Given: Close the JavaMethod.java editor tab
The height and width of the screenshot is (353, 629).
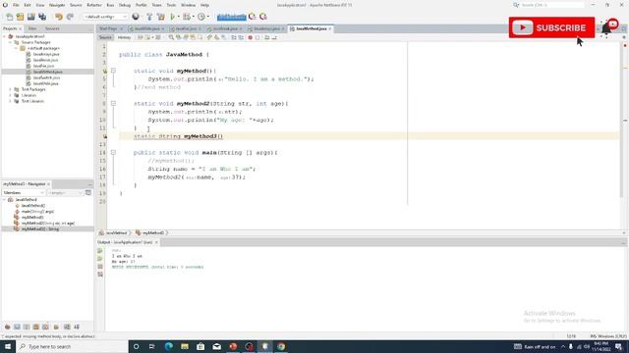Looking at the screenshot, I should pos(330,28).
